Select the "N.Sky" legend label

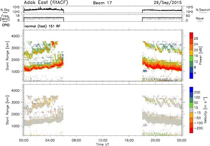[5, 10]
